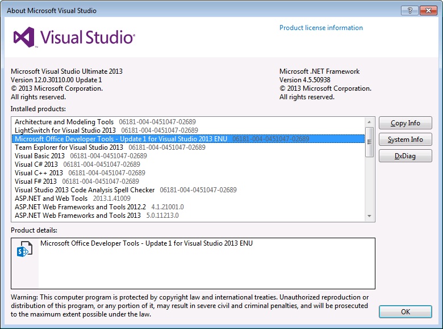Image resolution: width=443 pixels, height=329 pixels.
Task: Open System Info
Action: click(405, 140)
